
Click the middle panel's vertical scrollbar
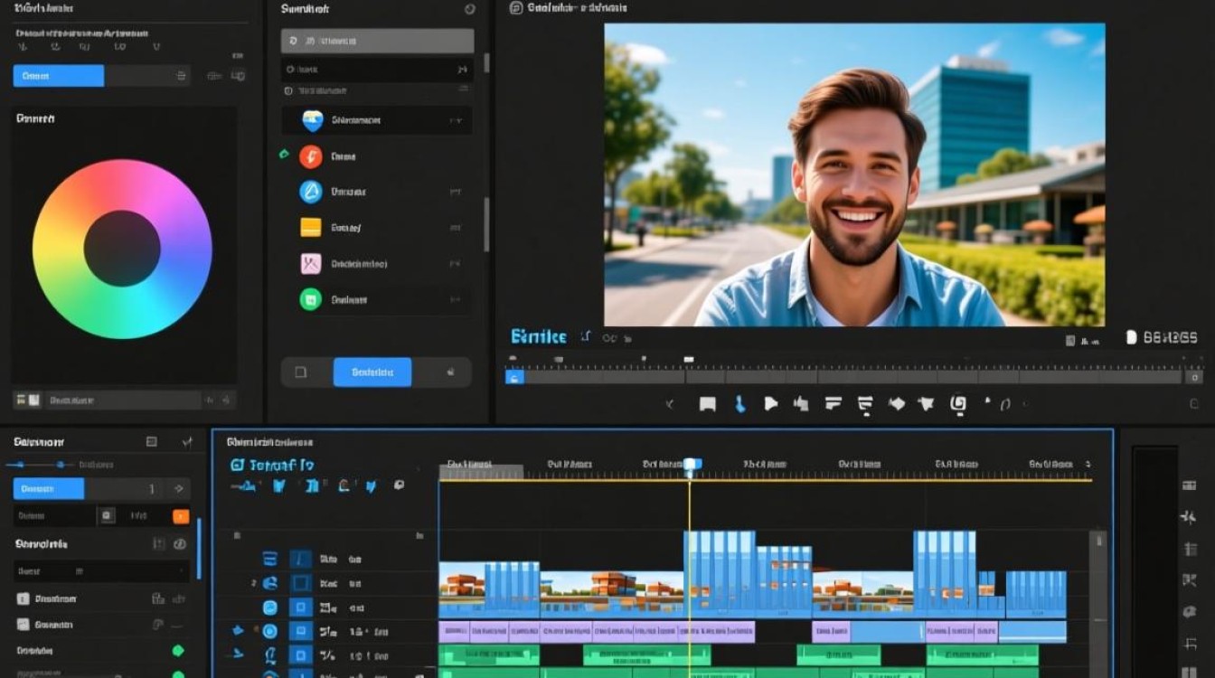tap(487, 224)
